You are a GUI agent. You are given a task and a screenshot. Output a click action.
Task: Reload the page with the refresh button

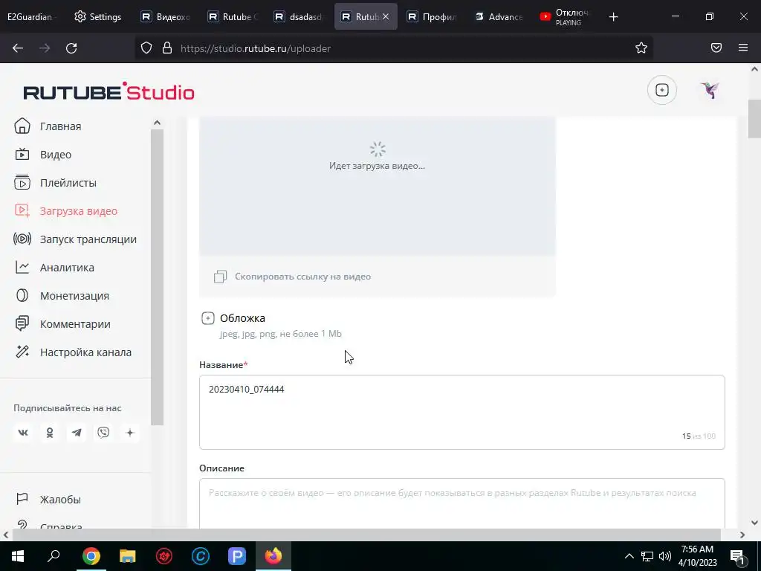pos(71,48)
